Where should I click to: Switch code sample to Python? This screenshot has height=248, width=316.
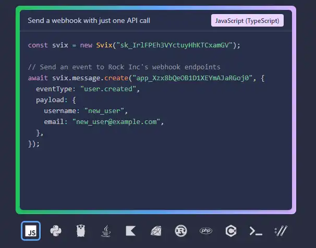point(56,231)
